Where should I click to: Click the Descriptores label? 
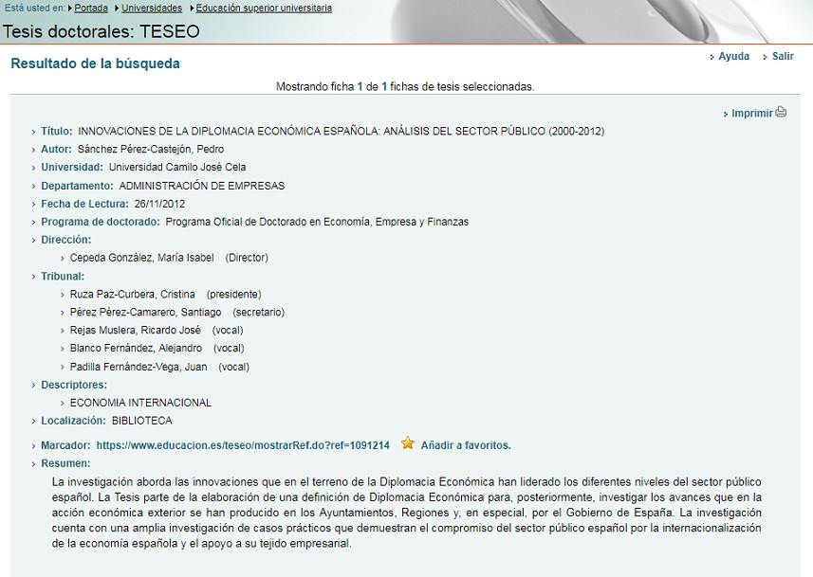(x=74, y=385)
